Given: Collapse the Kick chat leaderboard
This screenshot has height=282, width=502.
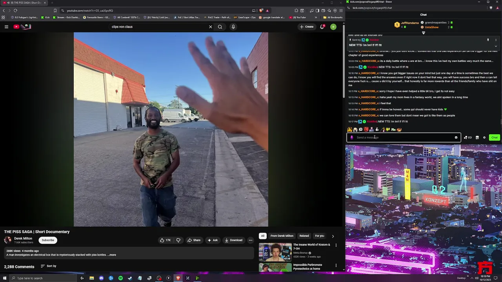Looking at the screenshot, I should (x=423, y=33).
